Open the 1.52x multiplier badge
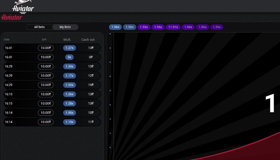 click(69, 85)
